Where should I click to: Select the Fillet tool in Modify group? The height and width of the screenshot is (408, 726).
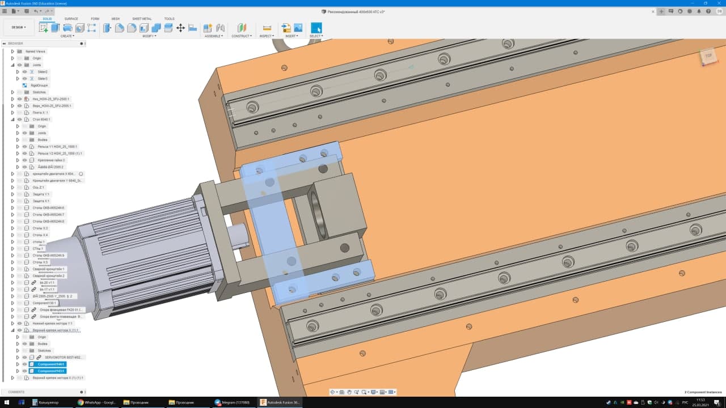click(119, 28)
